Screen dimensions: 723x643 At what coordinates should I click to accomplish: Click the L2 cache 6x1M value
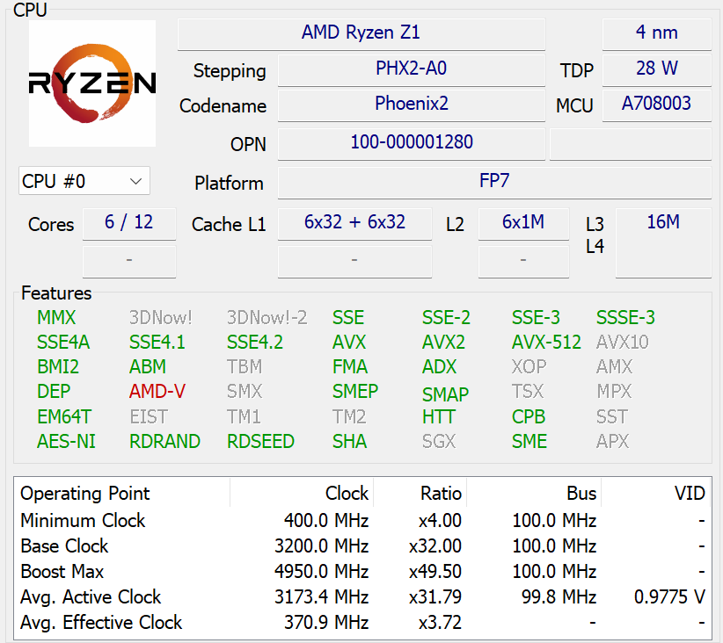click(x=523, y=222)
